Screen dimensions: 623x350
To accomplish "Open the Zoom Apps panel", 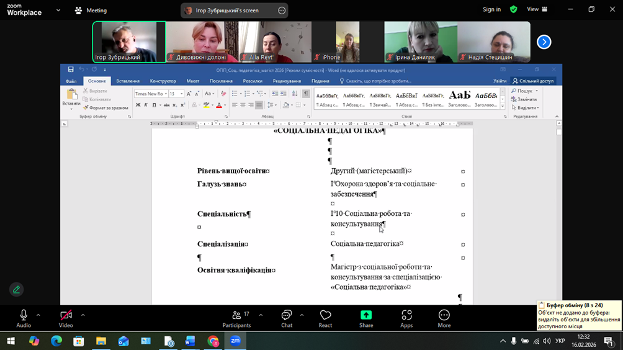I will [406, 318].
